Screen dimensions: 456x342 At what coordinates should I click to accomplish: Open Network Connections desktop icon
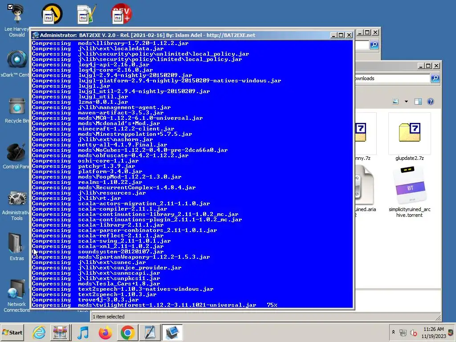(x=16, y=296)
